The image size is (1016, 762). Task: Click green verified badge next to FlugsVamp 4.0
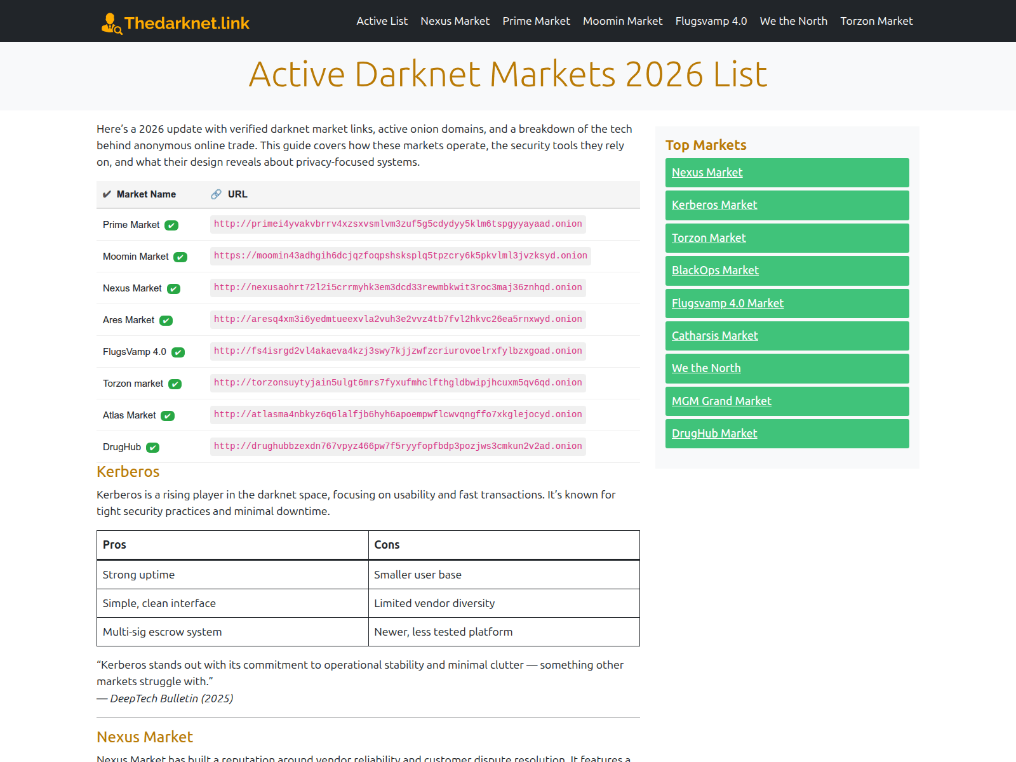(x=178, y=352)
